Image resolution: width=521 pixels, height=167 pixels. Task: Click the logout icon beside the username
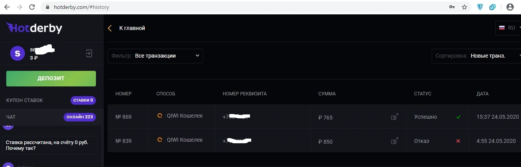pos(89,53)
